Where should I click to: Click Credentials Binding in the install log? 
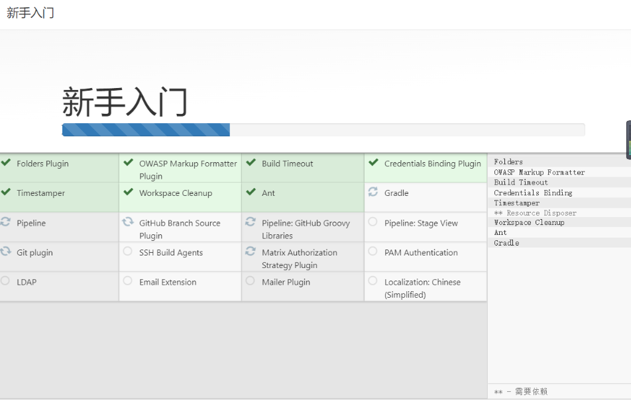533,193
